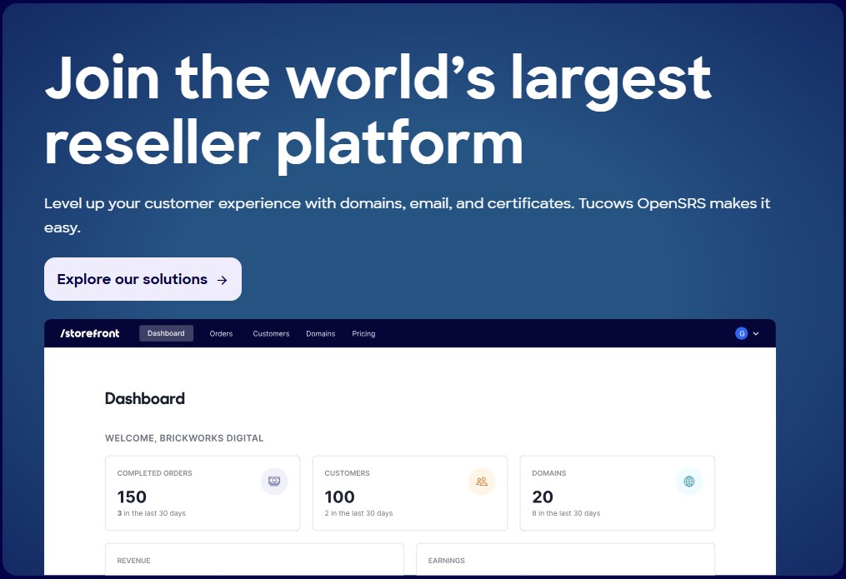Click the 20 domains count
846x579 pixels.
pyautogui.click(x=542, y=497)
